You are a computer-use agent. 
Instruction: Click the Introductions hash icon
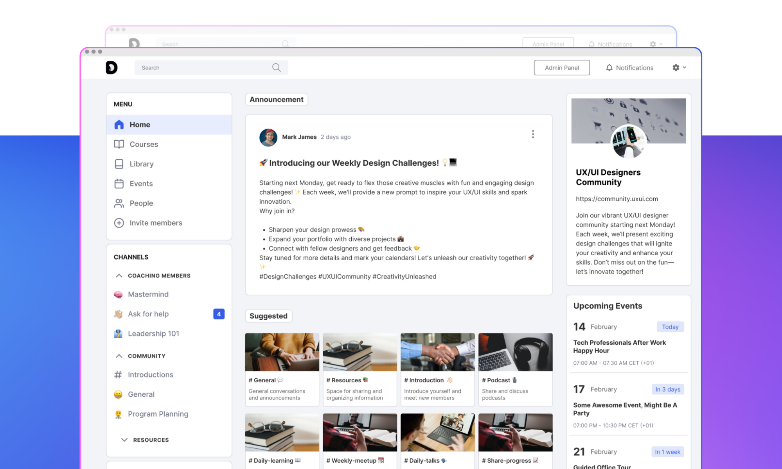click(x=118, y=375)
